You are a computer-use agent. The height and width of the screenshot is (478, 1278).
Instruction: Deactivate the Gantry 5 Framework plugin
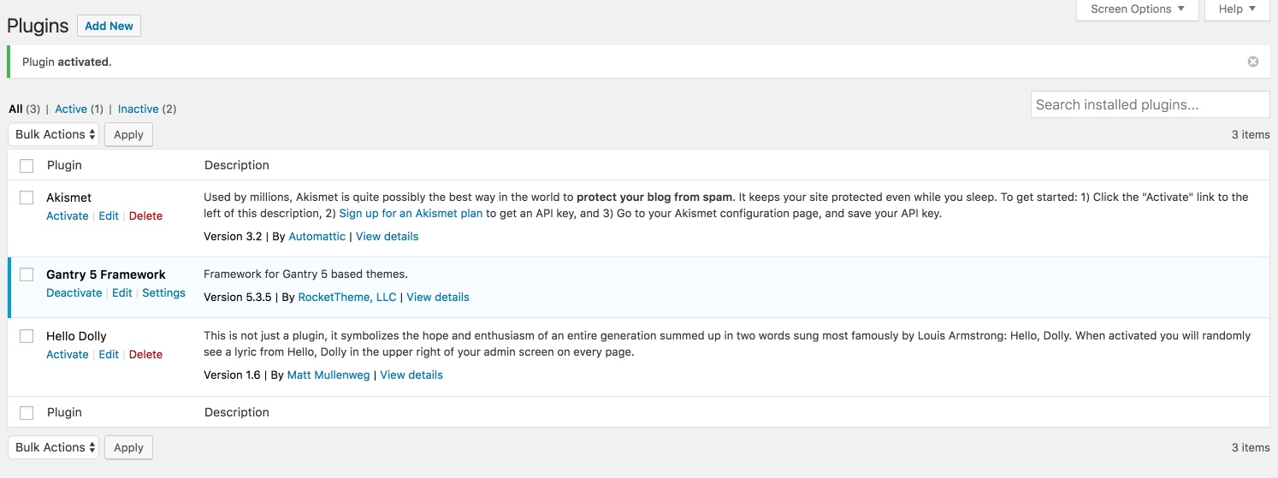pos(74,292)
